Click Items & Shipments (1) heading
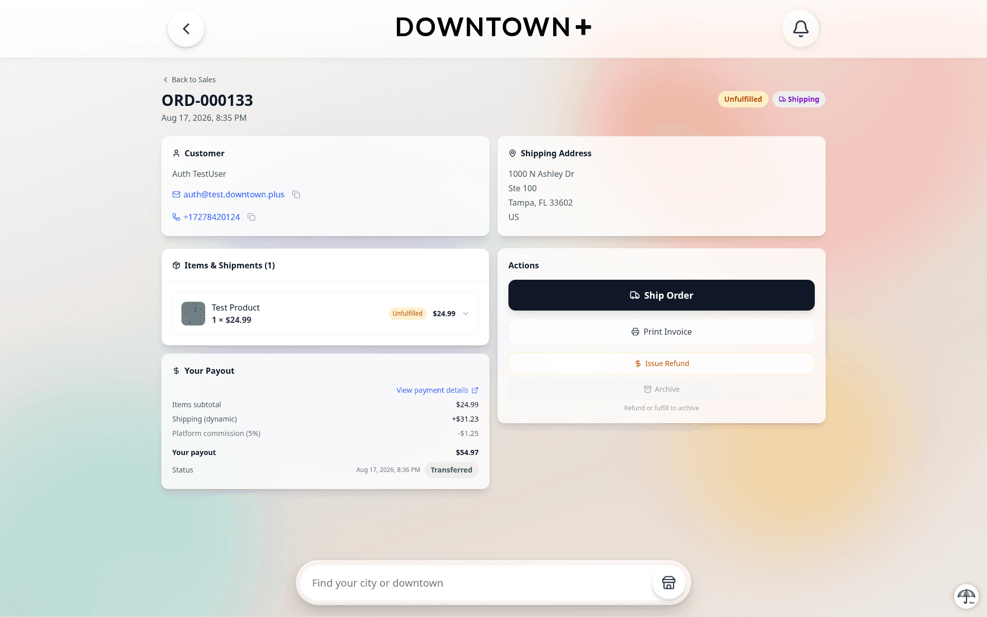Screen dimensions: 987x617 coord(229,265)
